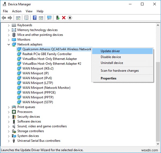Open Properties from the context menu
Screen dimensions: 161x153
pyautogui.click(x=122, y=78)
